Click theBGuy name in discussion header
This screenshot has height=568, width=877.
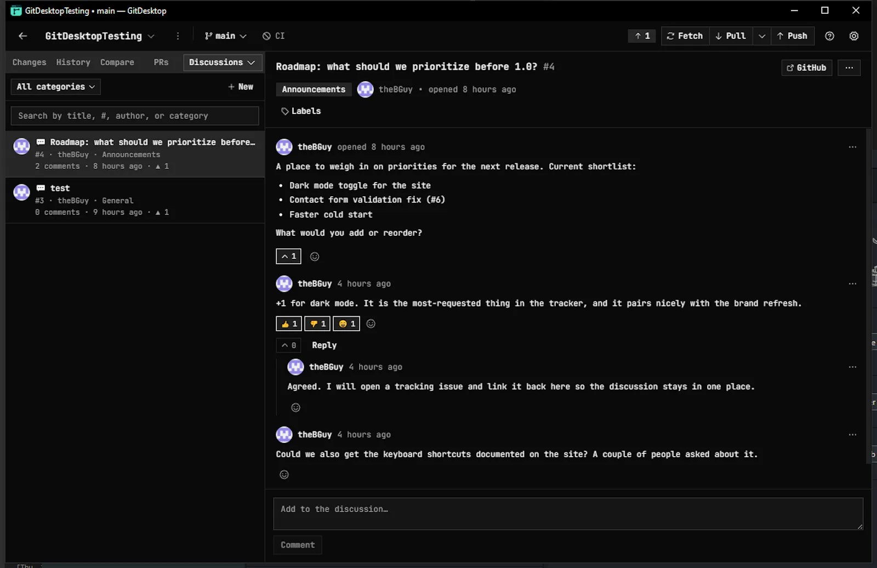pos(395,89)
